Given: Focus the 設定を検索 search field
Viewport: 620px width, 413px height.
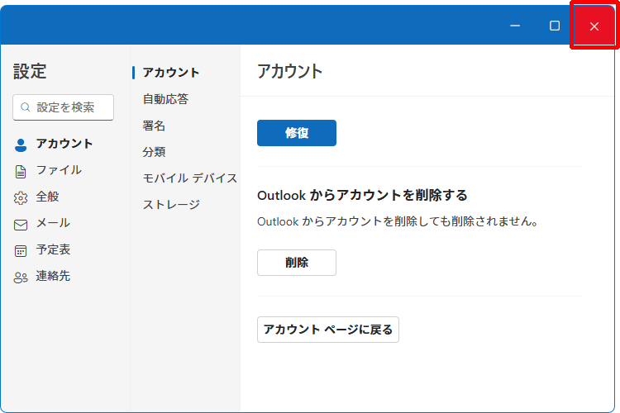Looking at the screenshot, I should pyautogui.click(x=70, y=107).
